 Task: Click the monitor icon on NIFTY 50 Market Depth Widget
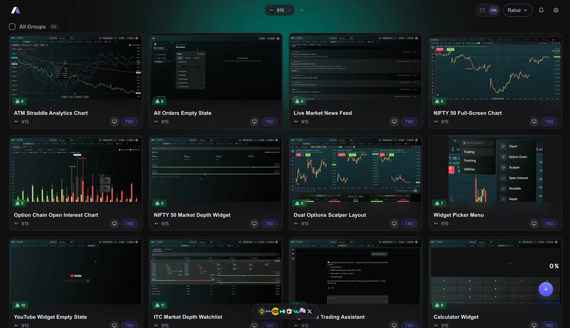(x=254, y=223)
